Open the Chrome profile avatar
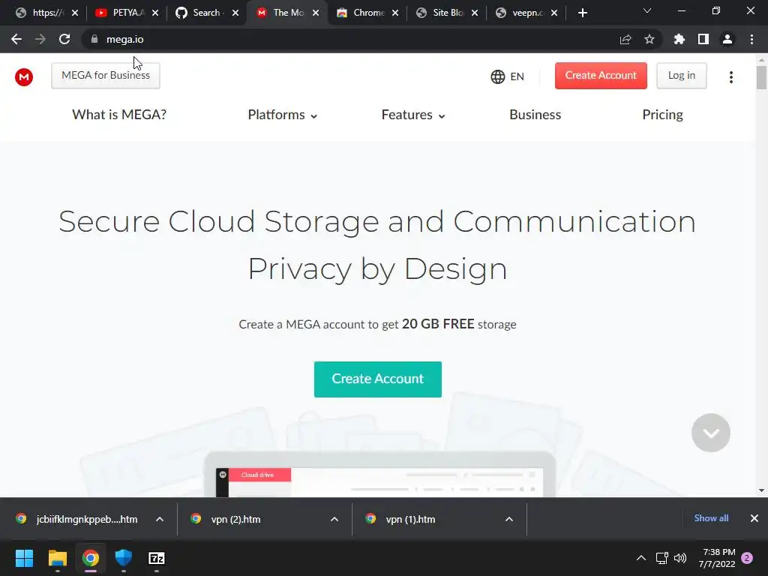Image resolution: width=768 pixels, height=576 pixels. coord(727,39)
